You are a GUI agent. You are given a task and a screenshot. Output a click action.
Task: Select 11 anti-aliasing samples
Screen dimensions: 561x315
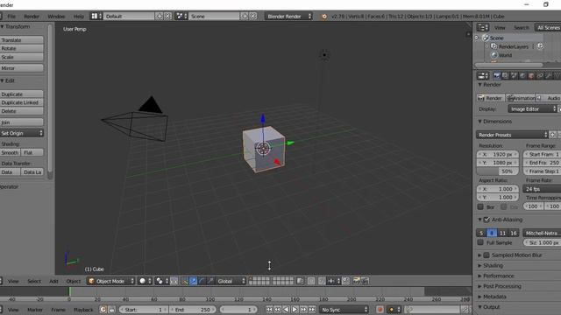(x=502, y=234)
